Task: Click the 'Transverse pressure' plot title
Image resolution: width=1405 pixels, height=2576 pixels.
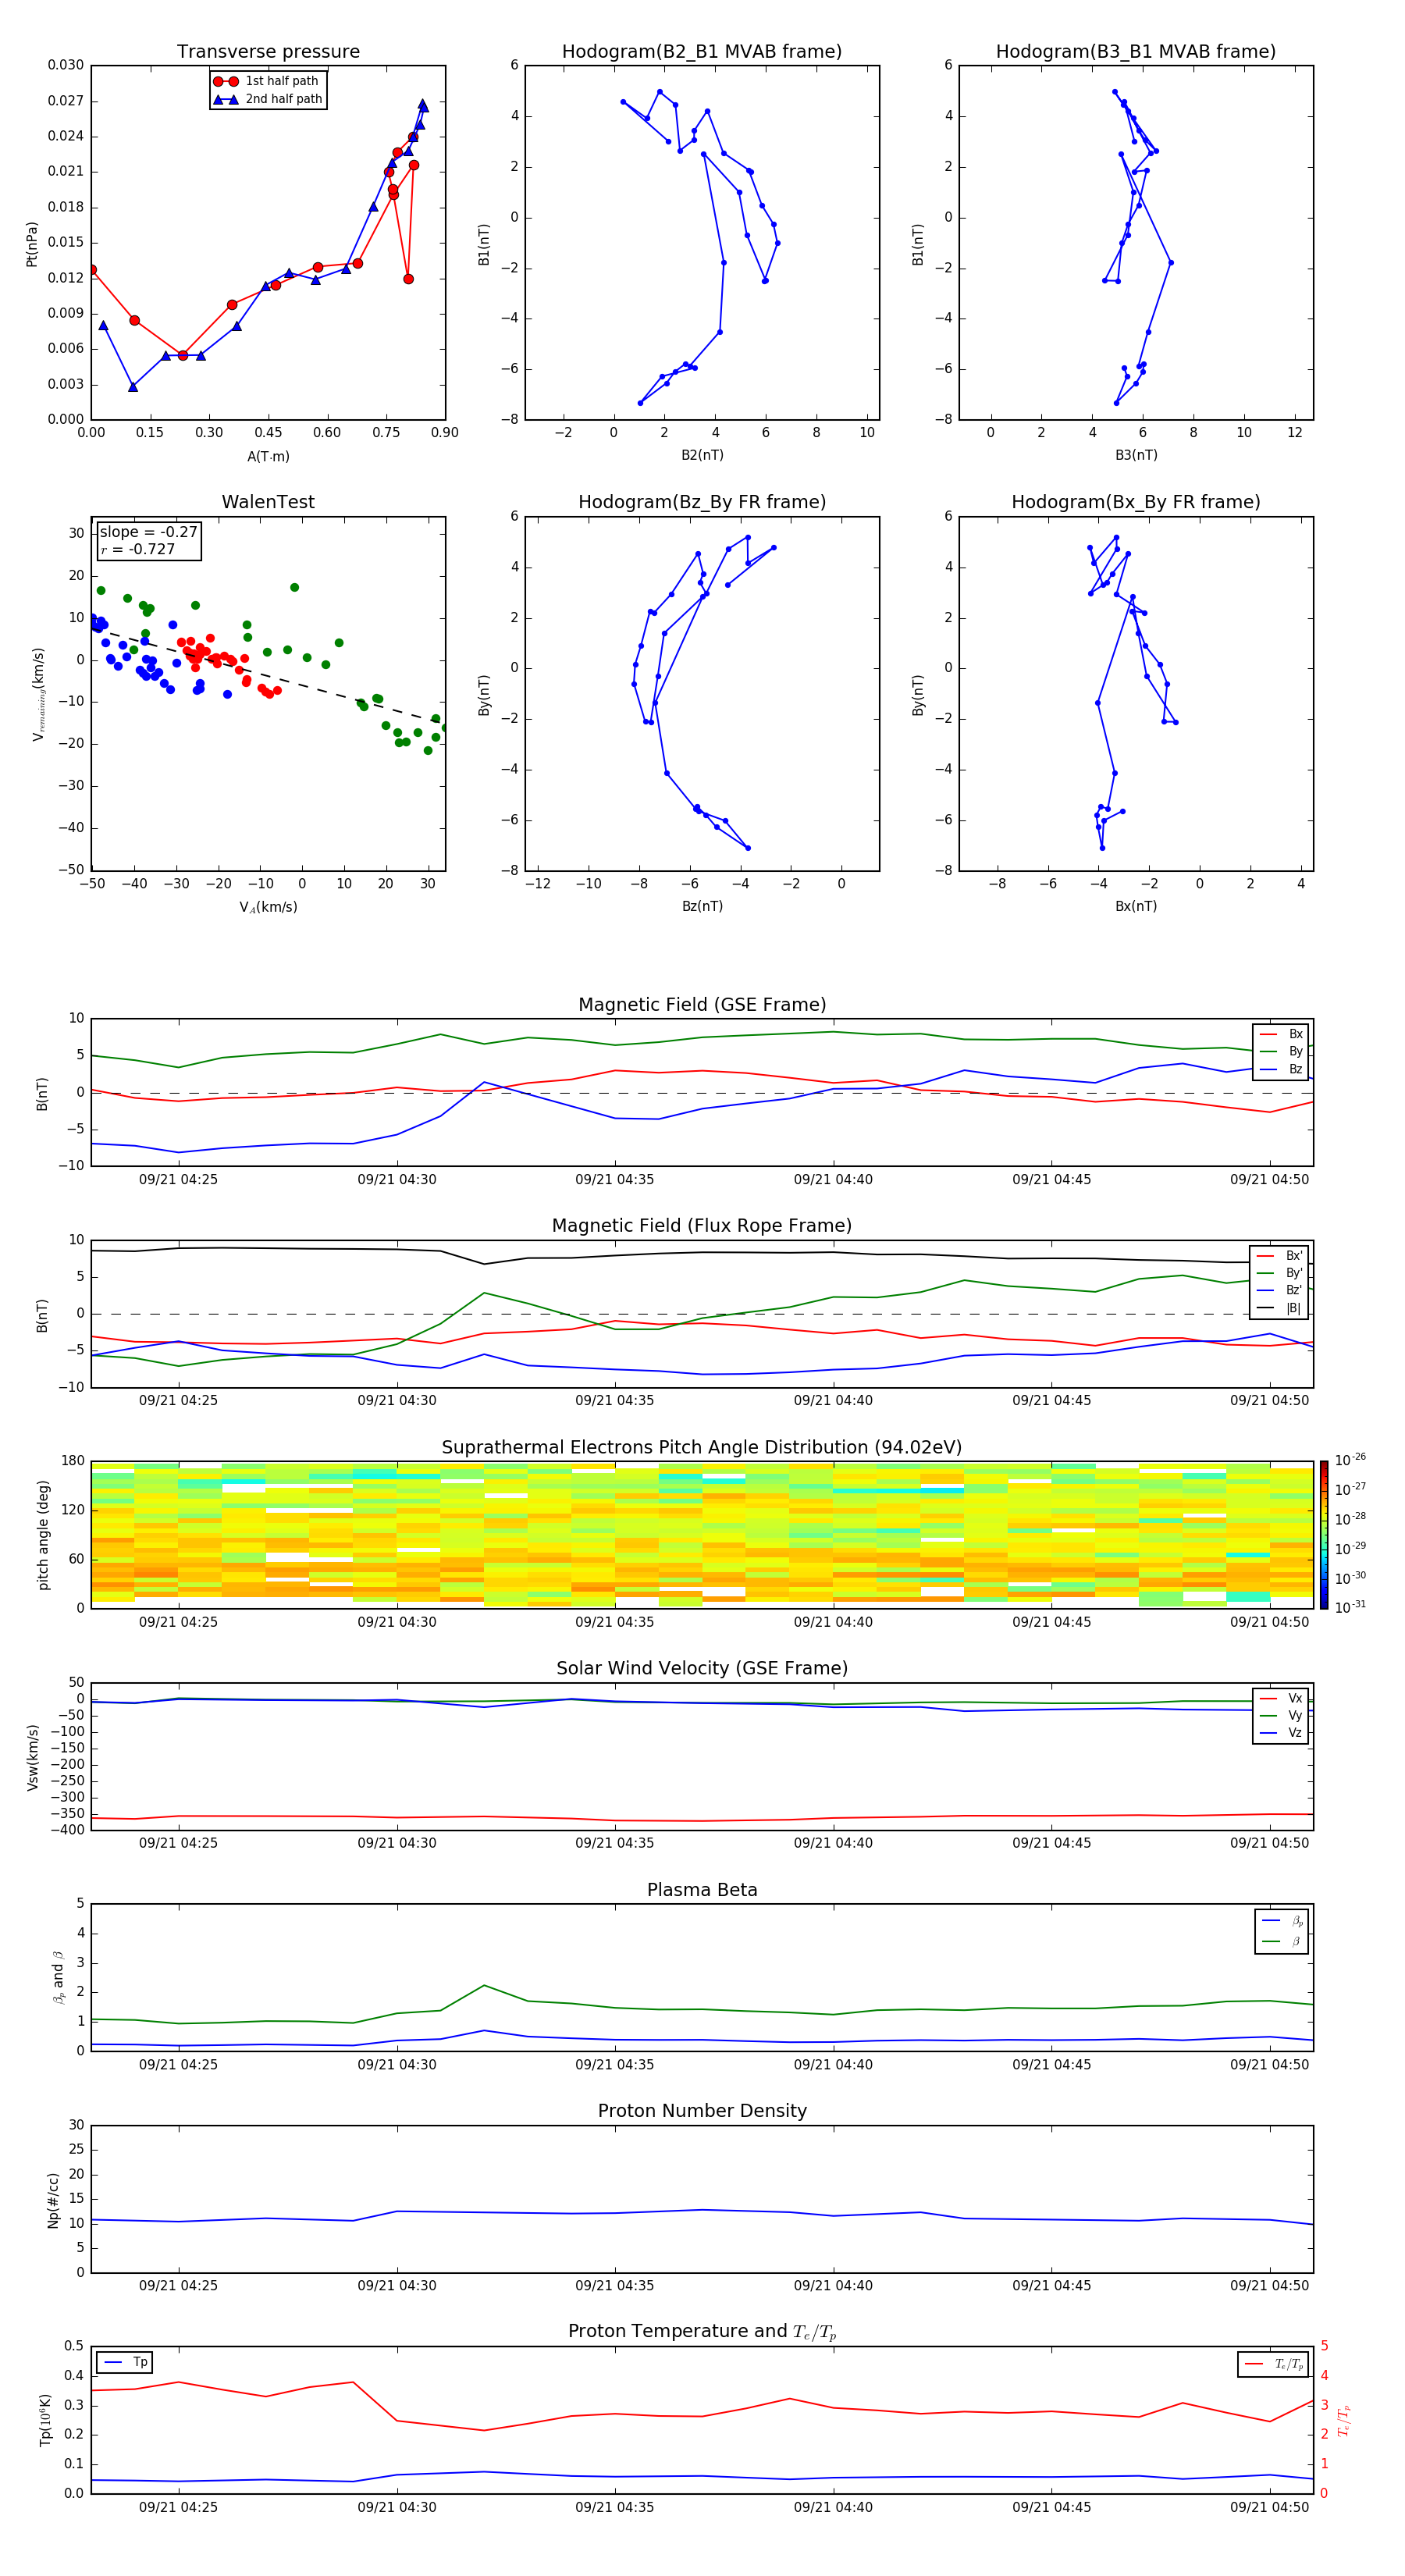Action: (x=268, y=52)
